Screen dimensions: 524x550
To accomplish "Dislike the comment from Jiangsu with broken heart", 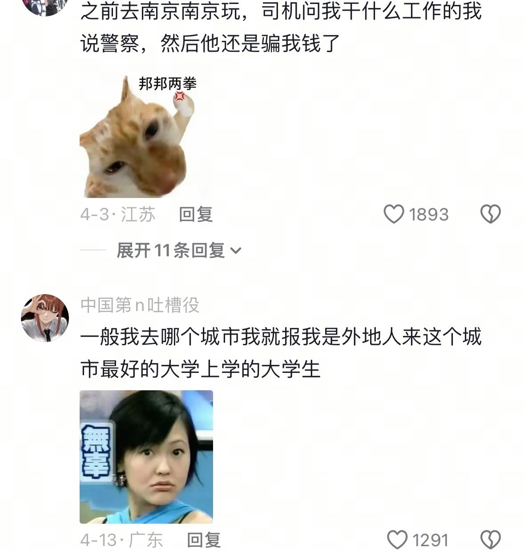I will [x=491, y=214].
